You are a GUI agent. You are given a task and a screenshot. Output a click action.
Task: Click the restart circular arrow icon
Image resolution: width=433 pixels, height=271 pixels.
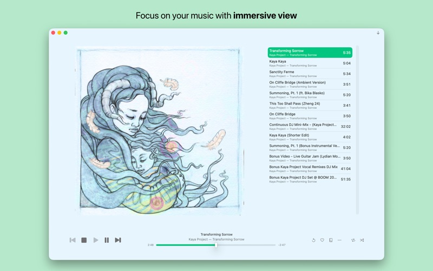coord(313,240)
